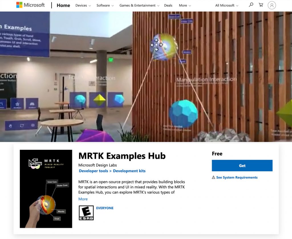The image size is (292, 239).
Task: Open the Deals menu item
Action: 168,5
